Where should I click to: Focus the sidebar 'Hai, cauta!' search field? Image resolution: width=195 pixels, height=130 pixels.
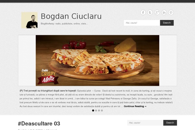pyautogui.click(x=145, y=123)
